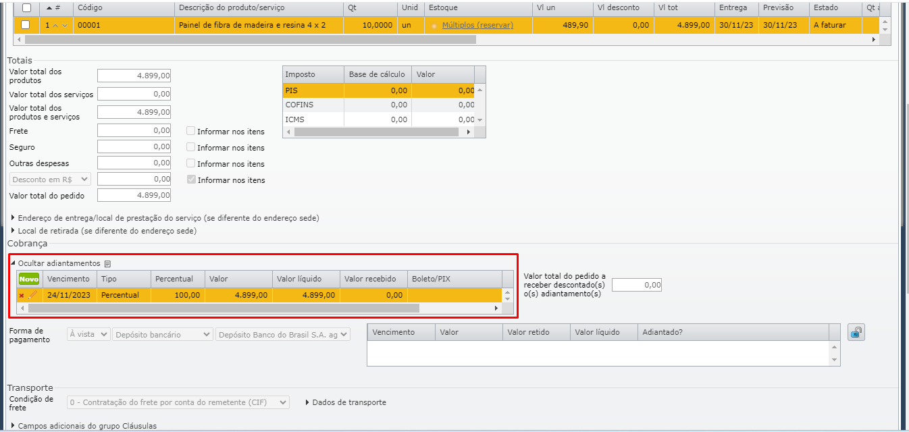Image resolution: width=909 pixels, height=432 pixels.
Task: Tick the select-all items header checkbox
Action: 26,8
